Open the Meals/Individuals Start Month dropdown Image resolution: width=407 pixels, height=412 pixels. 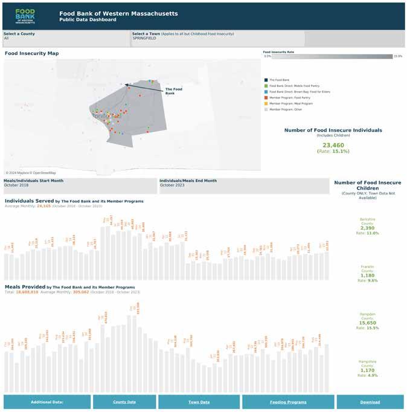click(x=80, y=186)
